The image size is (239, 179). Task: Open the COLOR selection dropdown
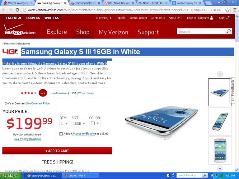[95, 123]
